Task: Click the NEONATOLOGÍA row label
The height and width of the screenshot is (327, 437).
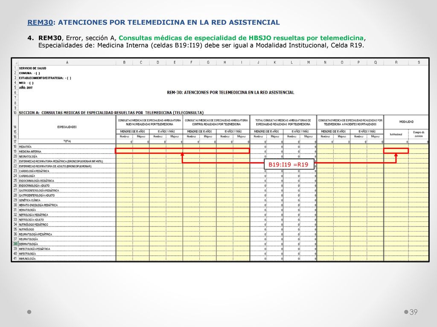Action: coord(28,156)
